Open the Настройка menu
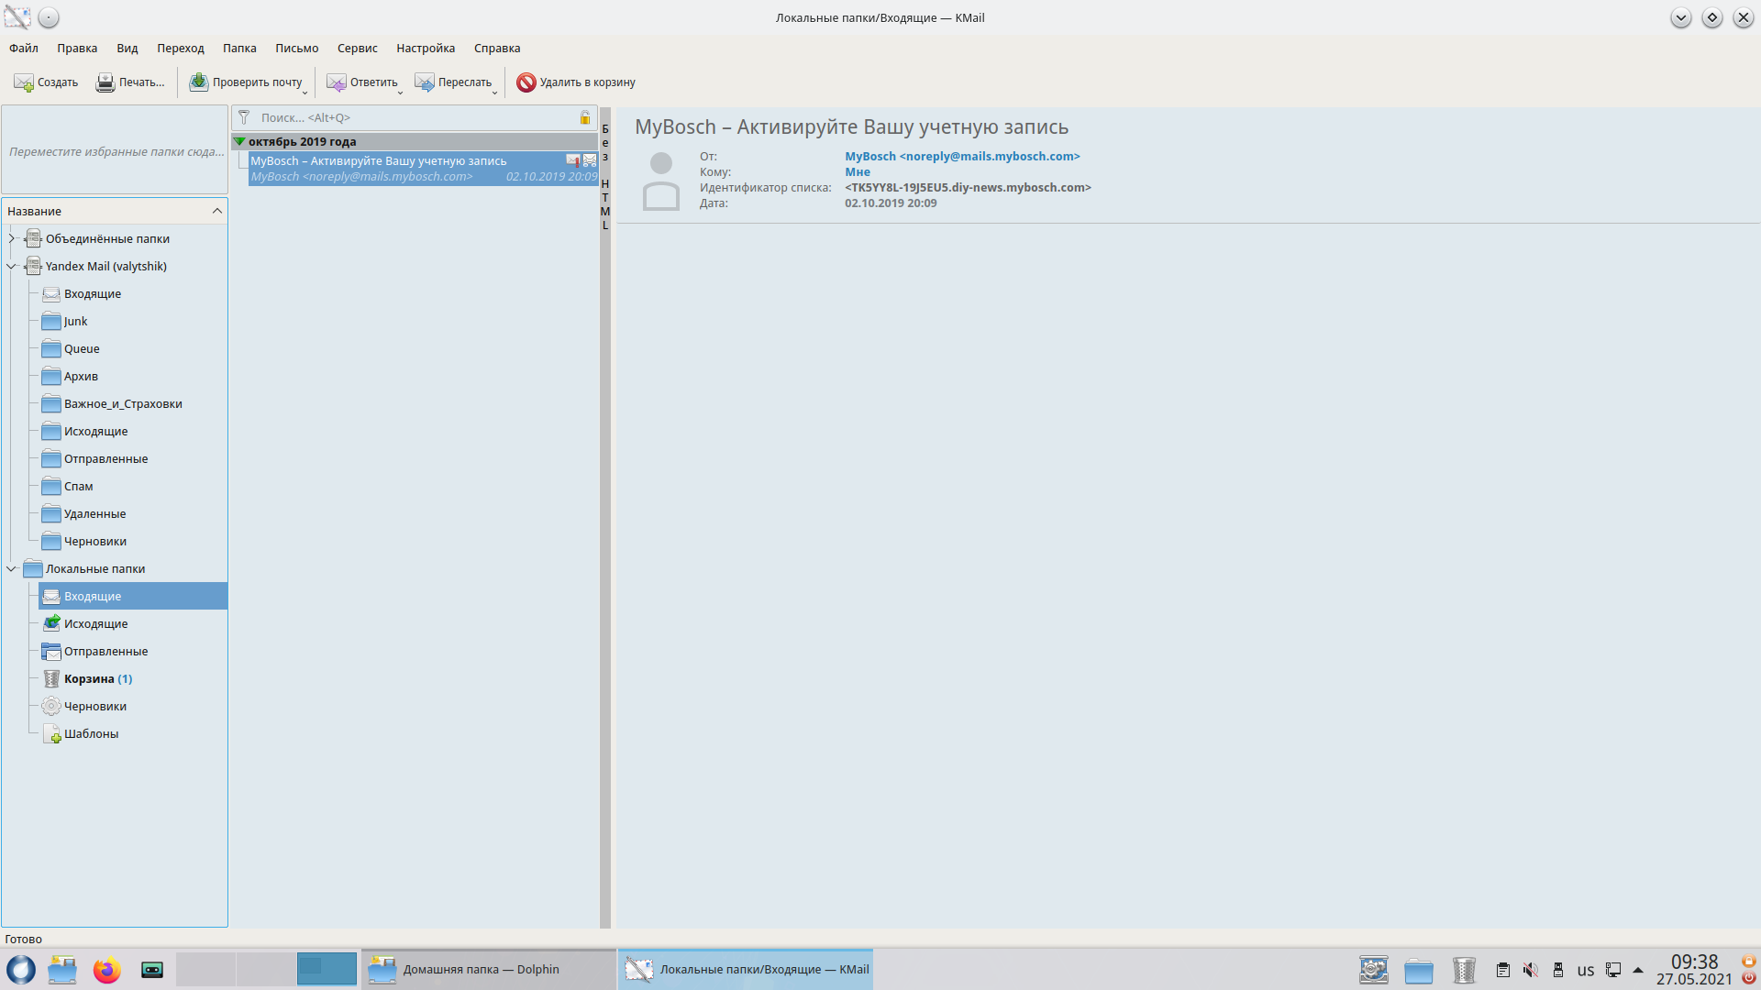Screen dimensions: 1761x990 tap(425, 49)
